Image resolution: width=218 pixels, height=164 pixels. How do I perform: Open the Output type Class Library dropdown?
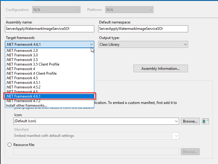143,45
